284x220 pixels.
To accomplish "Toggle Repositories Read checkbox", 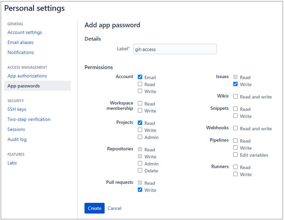I will [140, 149].
